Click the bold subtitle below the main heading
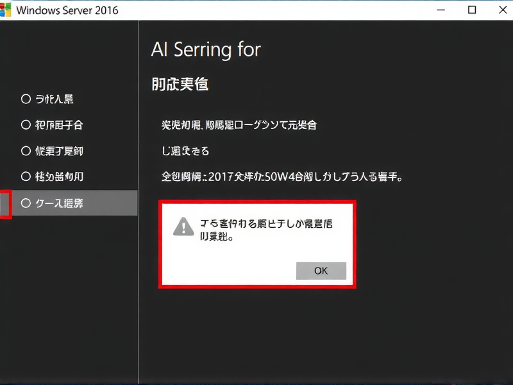Screen dimensions: 513x385 [178, 84]
